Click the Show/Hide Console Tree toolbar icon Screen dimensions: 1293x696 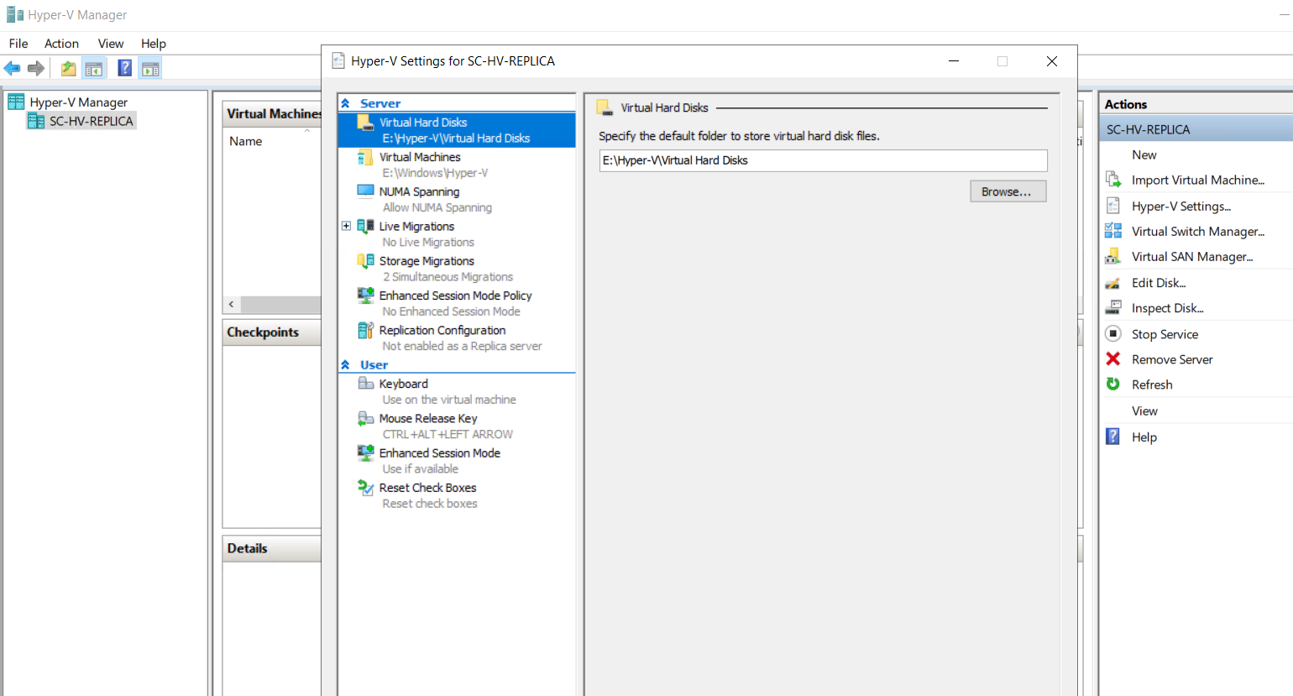(94, 69)
